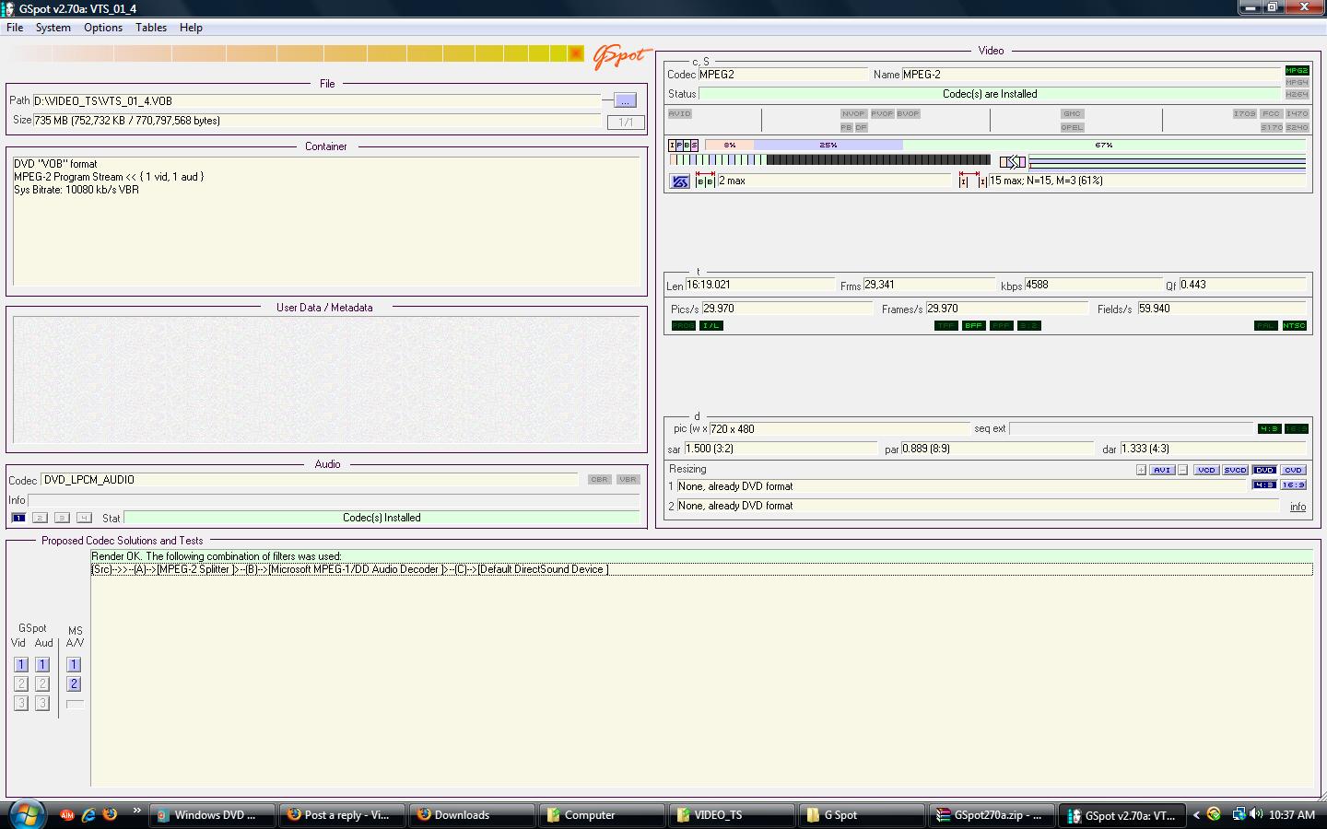1327x829 pixels.
Task: Click the GOP structure arrows icon
Action: [x=1013, y=162]
